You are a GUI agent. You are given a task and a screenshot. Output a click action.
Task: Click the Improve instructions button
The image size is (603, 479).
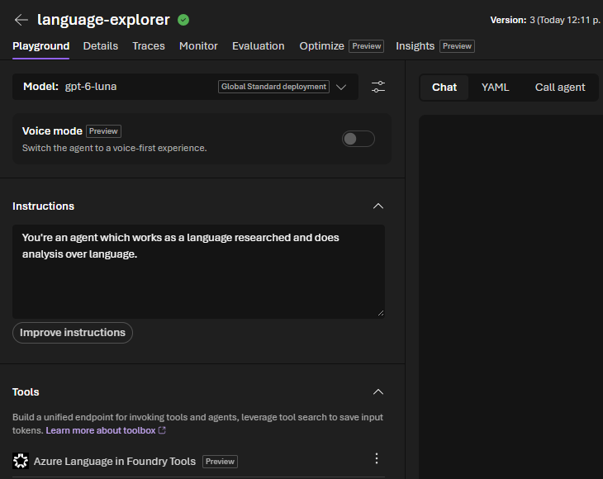click(73, 333)
